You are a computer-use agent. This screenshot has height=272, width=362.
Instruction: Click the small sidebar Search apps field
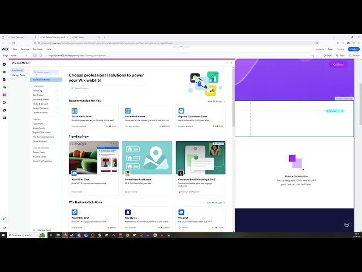(46, 73)
